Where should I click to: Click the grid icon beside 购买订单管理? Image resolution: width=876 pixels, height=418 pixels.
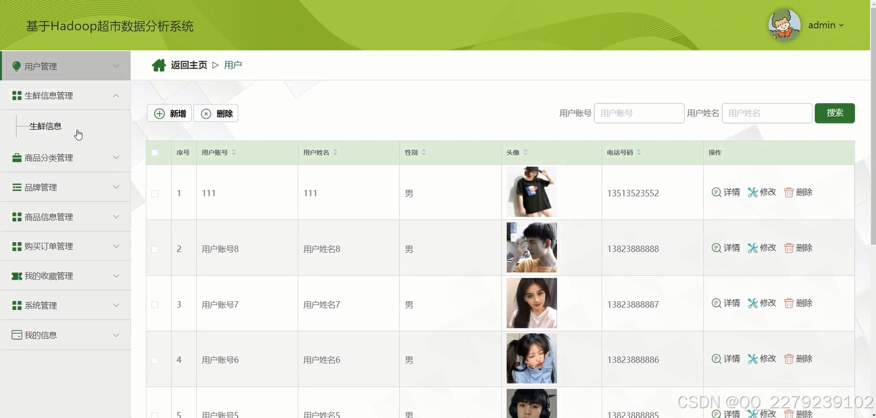click(x=17, y=246)
